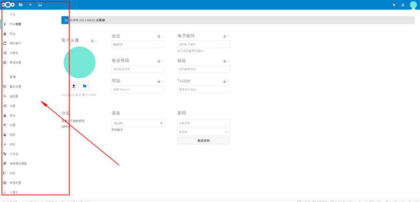
Task: Open 同步客户 in the sidebar
Action: [x=15, y=43]
